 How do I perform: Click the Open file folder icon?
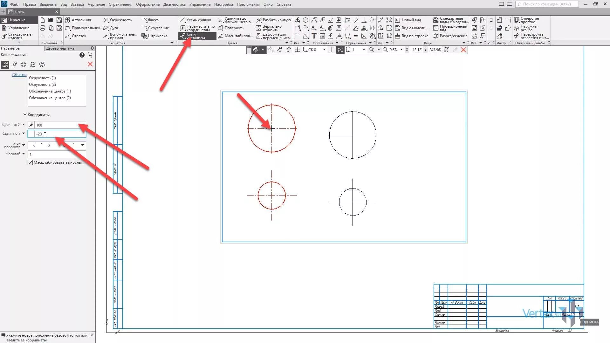pyautogui.click(x=51, y=20)
